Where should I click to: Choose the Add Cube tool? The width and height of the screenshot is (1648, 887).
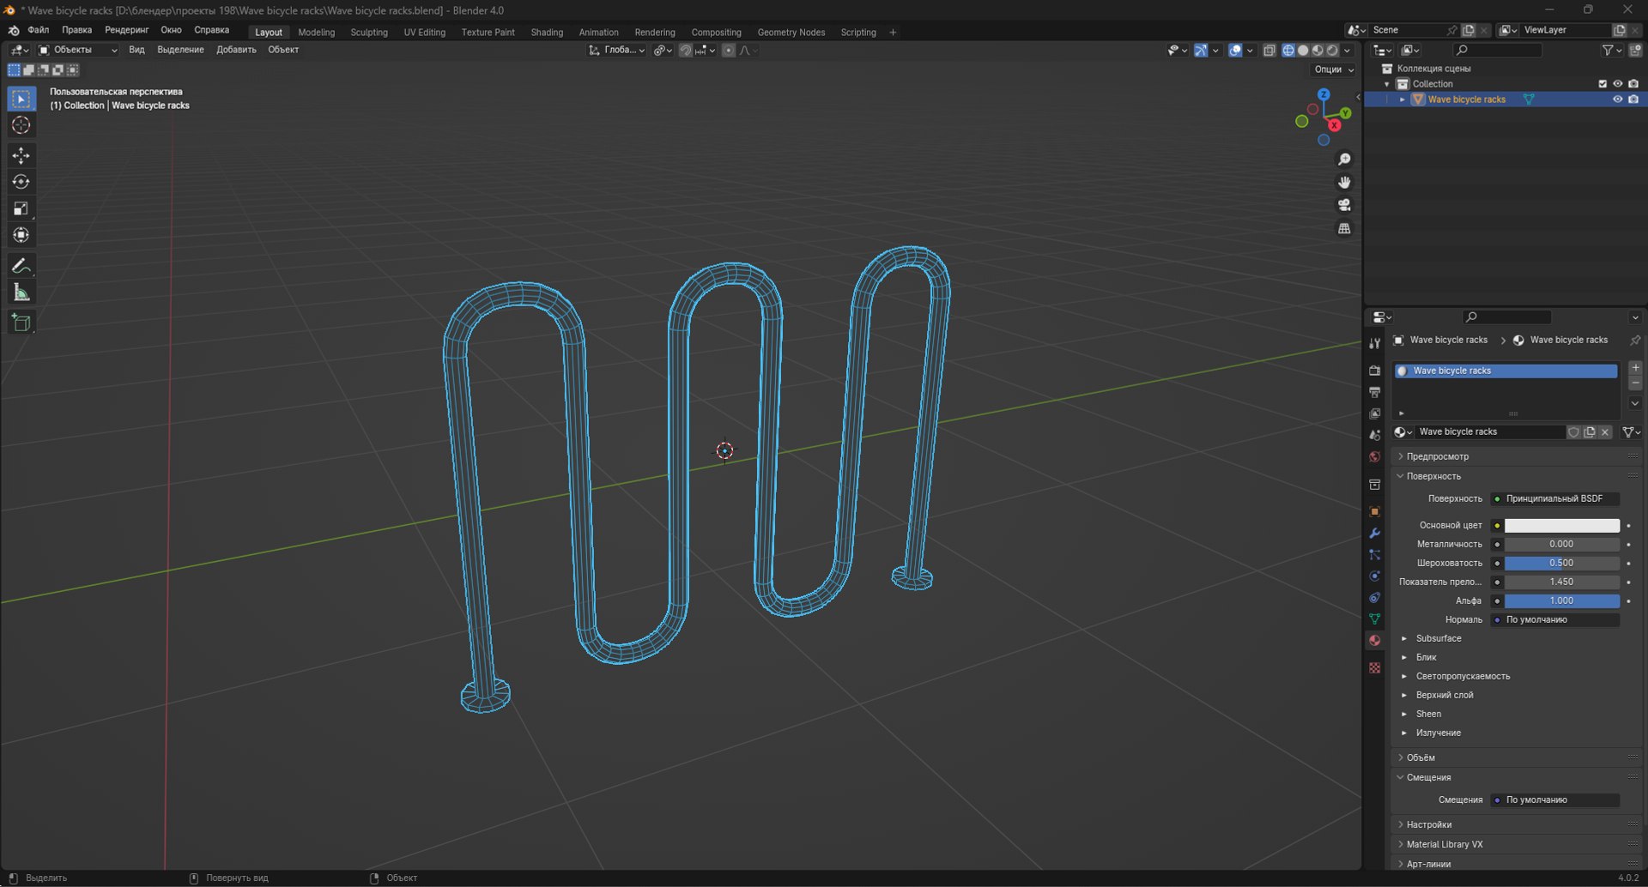point(21,323)
